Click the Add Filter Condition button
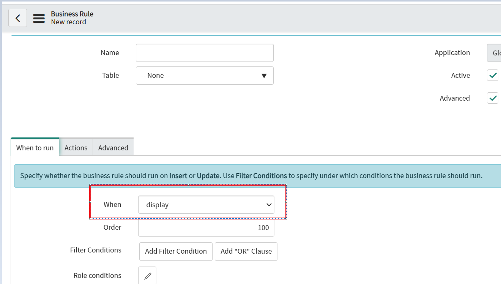The width and height of the screenshot is (501, 284). [176, 251]
